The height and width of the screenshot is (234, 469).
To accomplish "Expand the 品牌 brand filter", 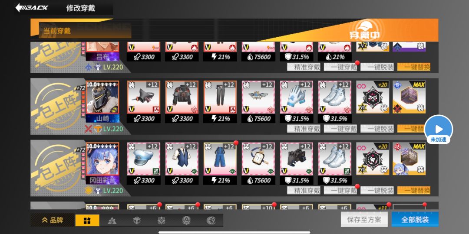I will (x=53, y=220).
